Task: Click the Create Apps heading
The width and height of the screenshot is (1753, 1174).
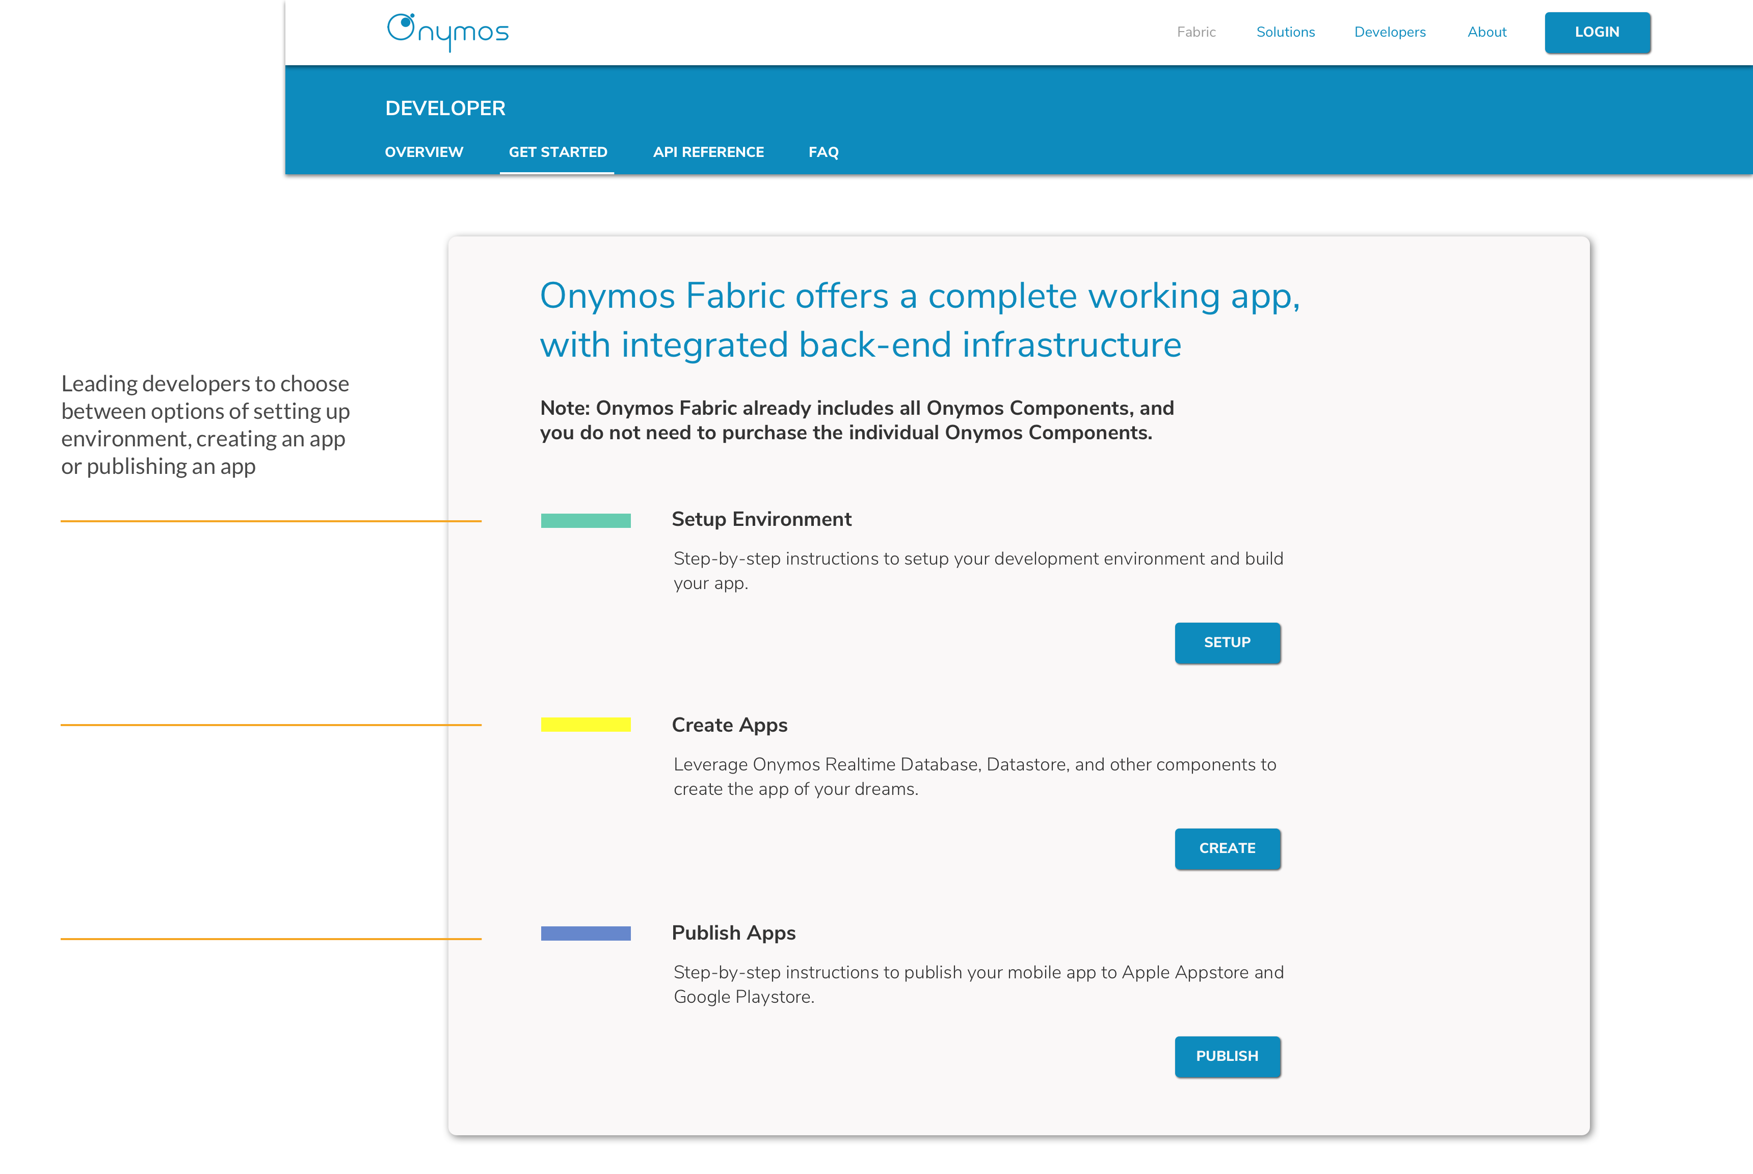Action: pyautogui.click(x=729, y=725)
